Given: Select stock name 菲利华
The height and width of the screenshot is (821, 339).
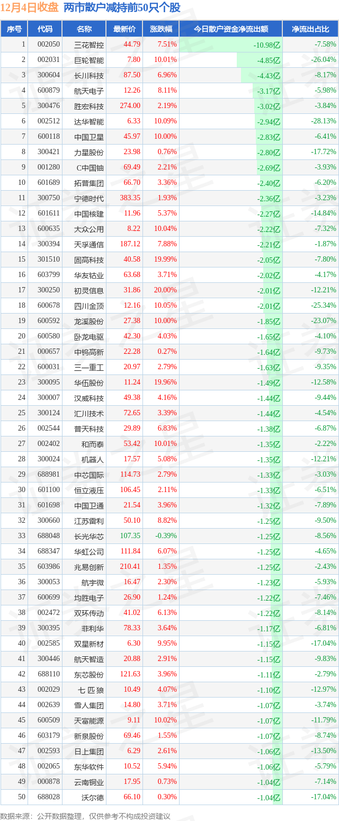Looking at the screenshot, I should 93,628.
